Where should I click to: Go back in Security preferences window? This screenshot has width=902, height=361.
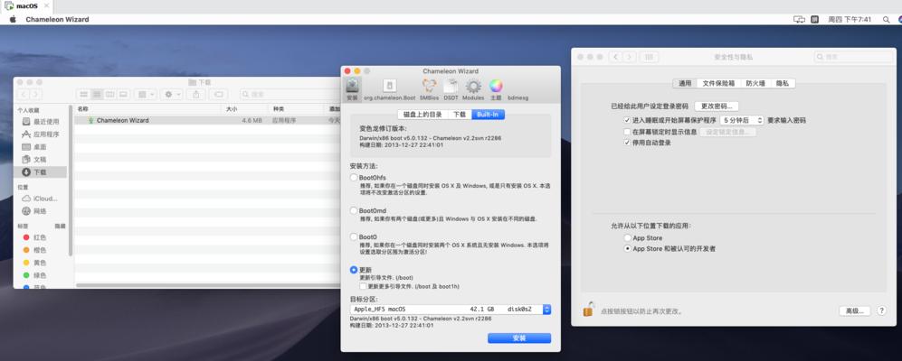pyautogui.click(x=615, y=57)
